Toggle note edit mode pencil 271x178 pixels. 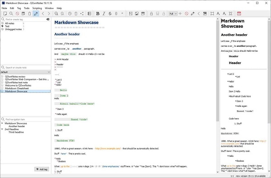(x=36, y=14)
